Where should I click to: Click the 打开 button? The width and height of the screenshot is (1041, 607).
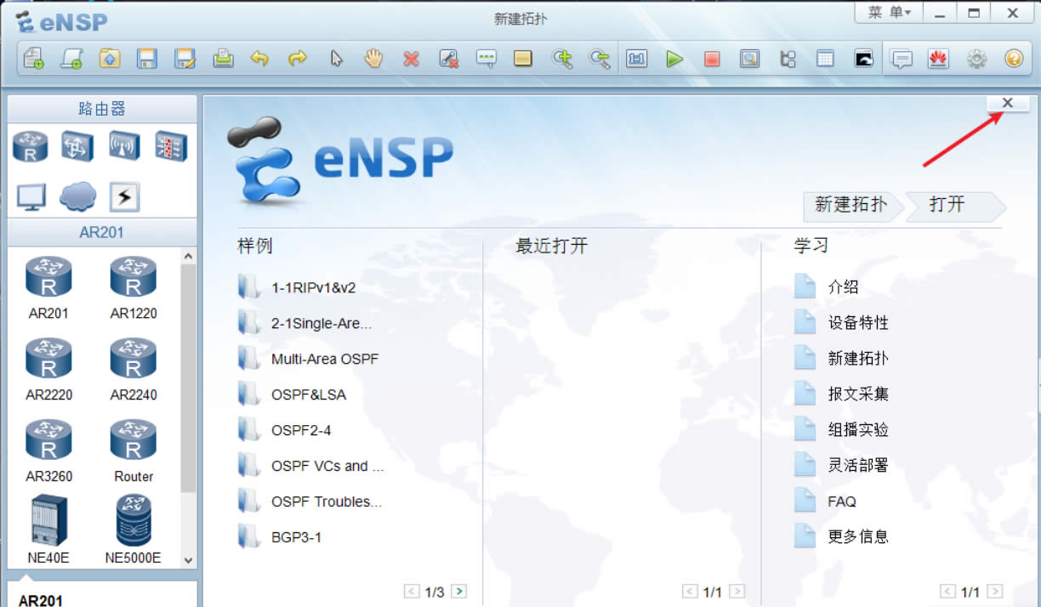click(x=947, y=205)
